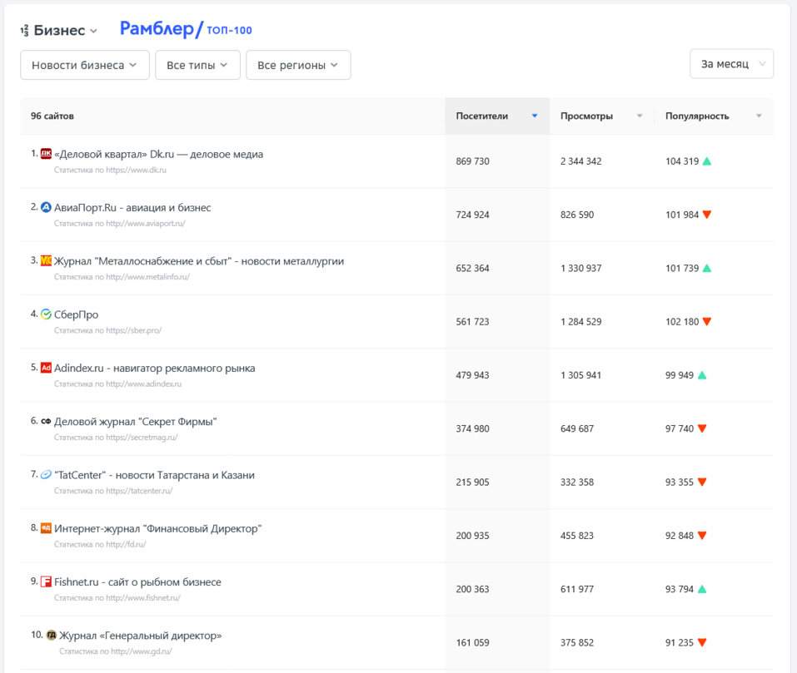The height and width of the screenshot is (673, 797).
Task: Change the За месяц period selector
Action: click(731, 64)
